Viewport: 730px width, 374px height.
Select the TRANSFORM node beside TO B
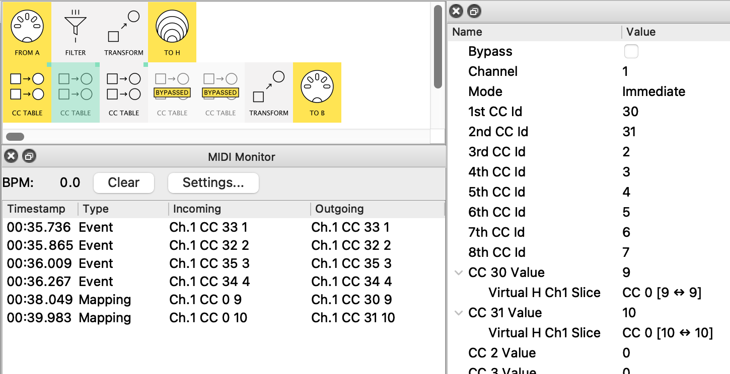pos(269,92)
